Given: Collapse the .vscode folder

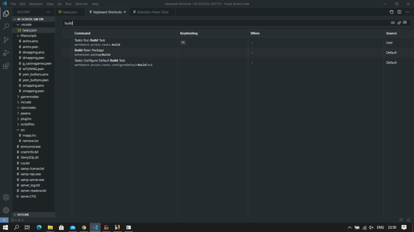Looking at the screenshot, I should (x=34, y=24).
